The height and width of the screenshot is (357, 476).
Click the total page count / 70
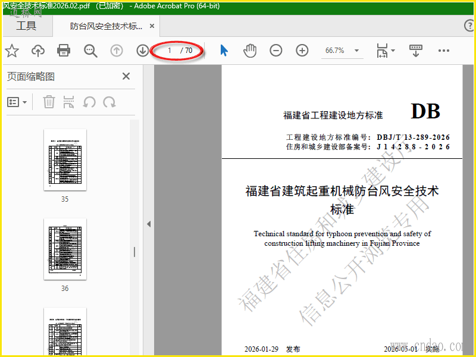pyautogui.click(x=186, y=51)
